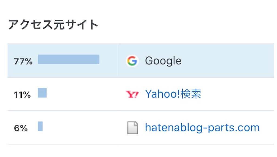The image size is (277, 157).
Task: Select the 11% percentage label
Action: [x=22, y=95]
